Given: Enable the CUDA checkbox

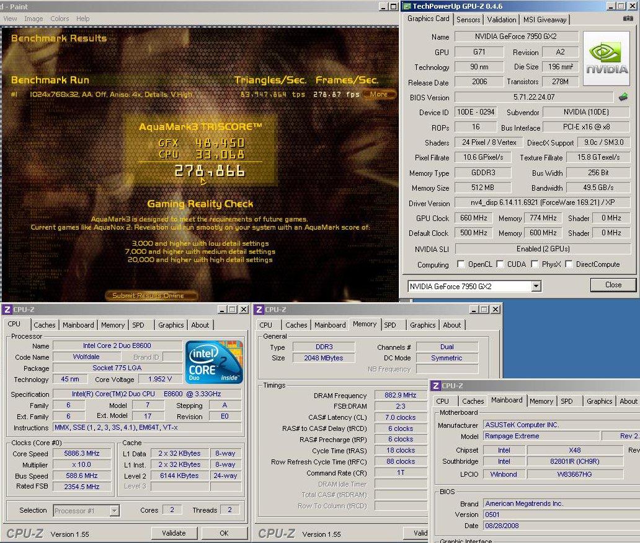Looking at the screenshot, I should pyautogui.click(x=500, y=264).
